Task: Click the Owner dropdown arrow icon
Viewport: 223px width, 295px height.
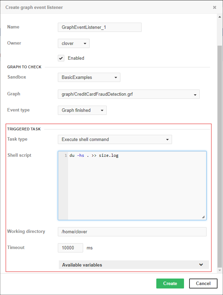Action: pos(84,43)
